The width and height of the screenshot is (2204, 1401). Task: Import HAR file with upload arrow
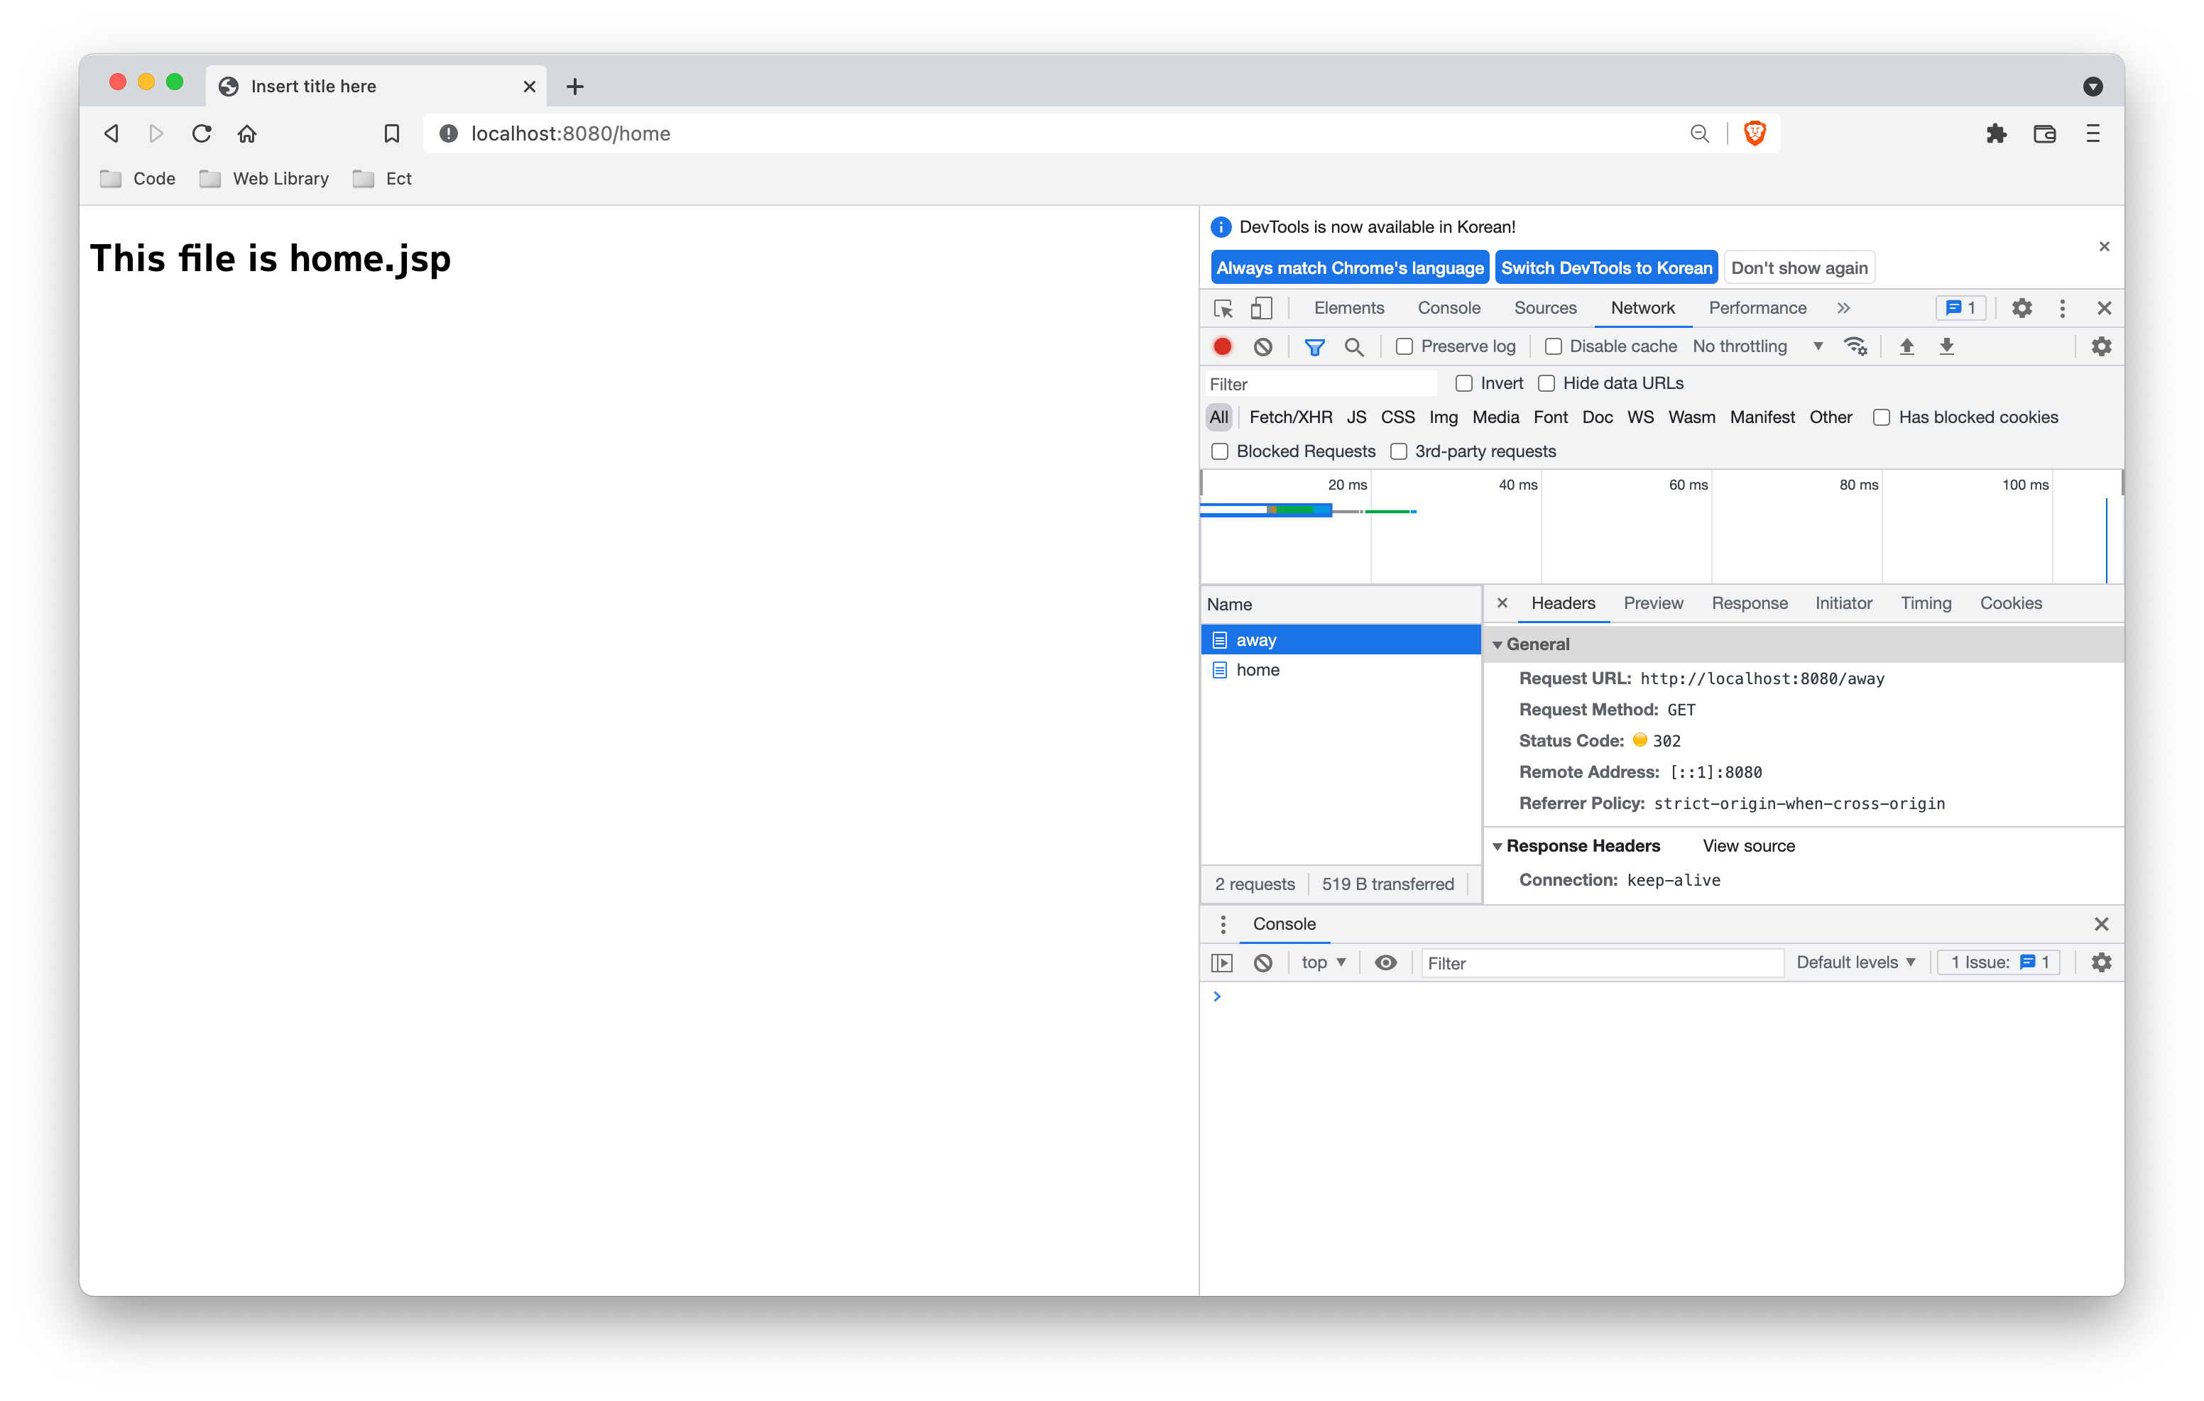point(1906,347)
